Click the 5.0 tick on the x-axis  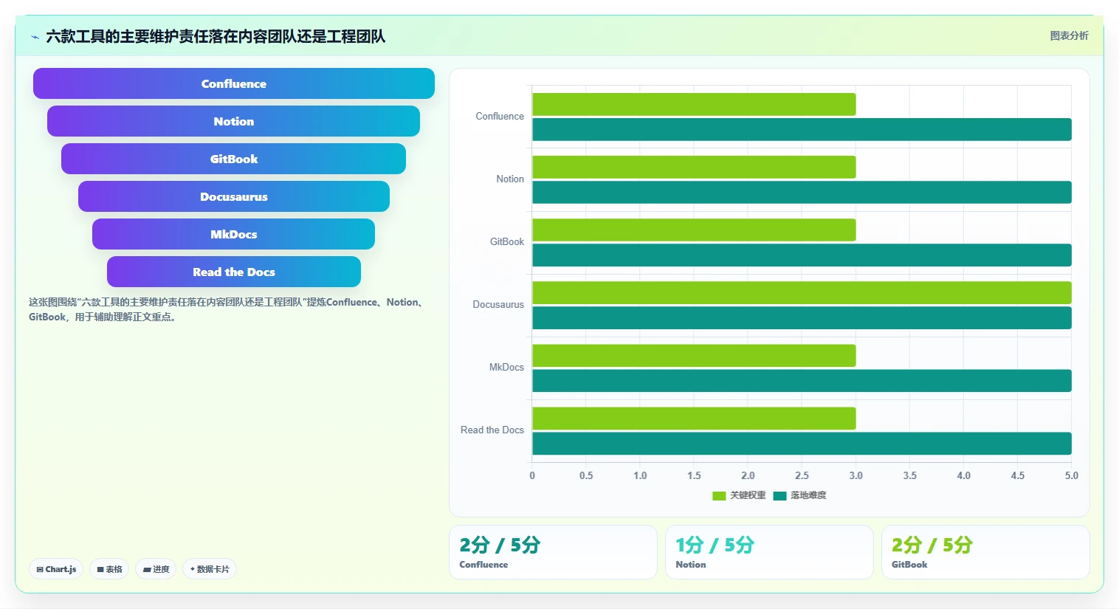[x=1071, y=475]
